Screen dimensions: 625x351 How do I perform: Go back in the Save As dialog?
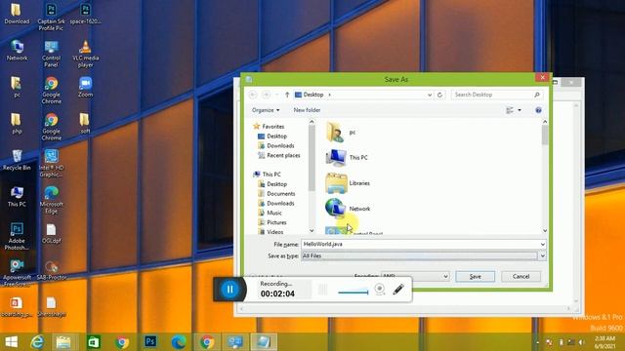(x=253, y=95)
